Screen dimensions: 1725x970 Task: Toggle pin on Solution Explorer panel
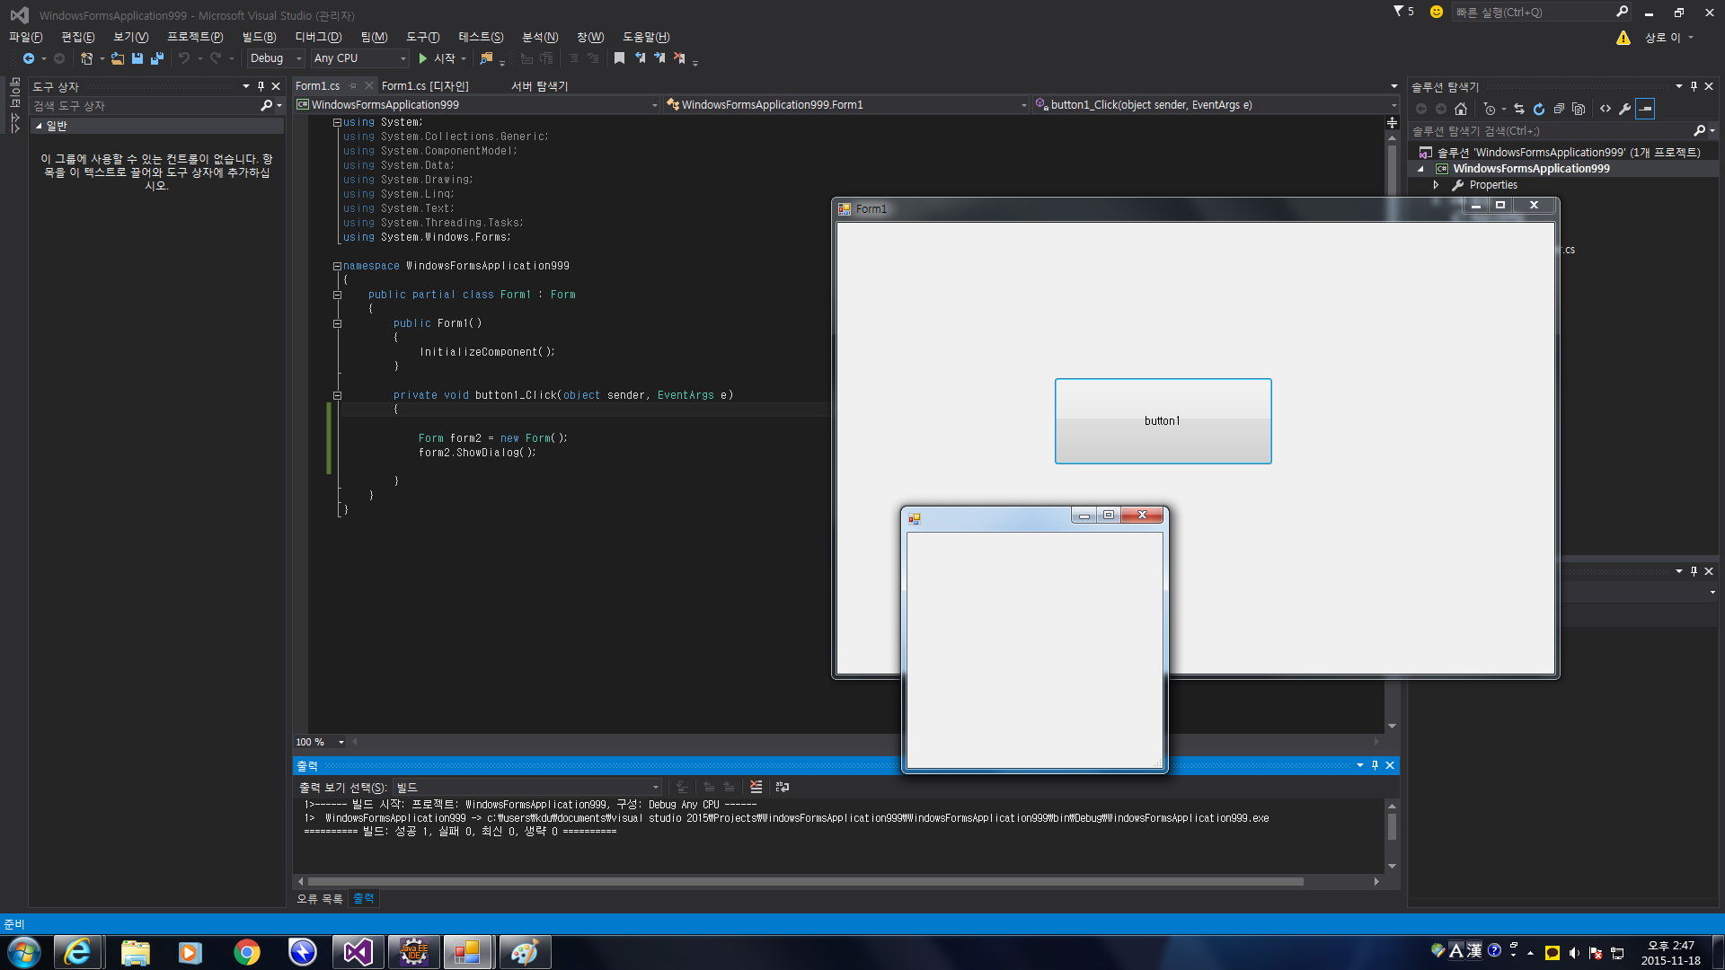[1694, 86]
